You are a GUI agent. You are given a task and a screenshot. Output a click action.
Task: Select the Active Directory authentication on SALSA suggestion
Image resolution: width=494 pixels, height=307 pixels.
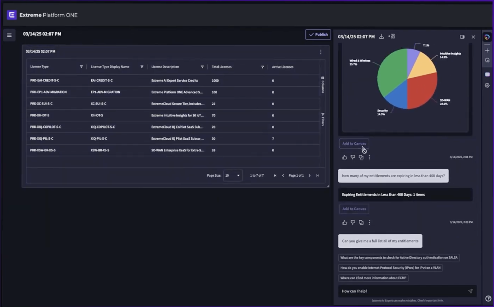pos(399,257)
